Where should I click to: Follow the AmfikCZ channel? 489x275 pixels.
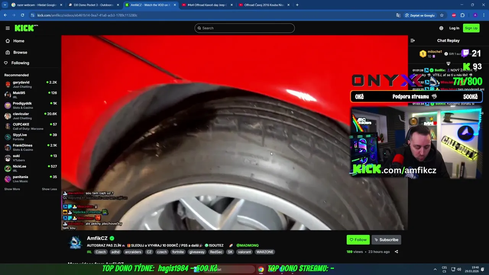358,239
